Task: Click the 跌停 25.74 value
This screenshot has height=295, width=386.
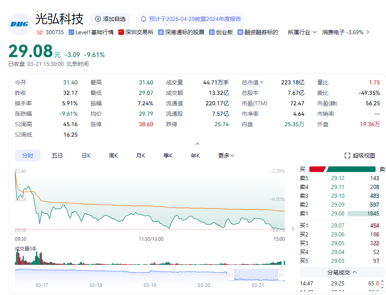Action: [221, 124]
